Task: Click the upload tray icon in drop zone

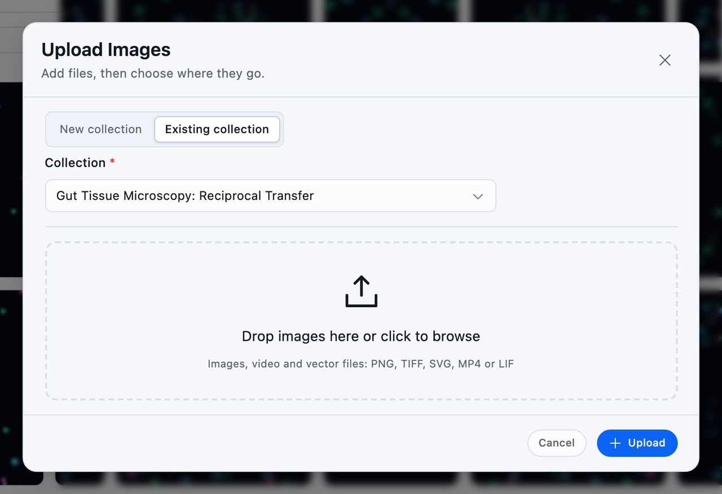Action: coord(361,291)
